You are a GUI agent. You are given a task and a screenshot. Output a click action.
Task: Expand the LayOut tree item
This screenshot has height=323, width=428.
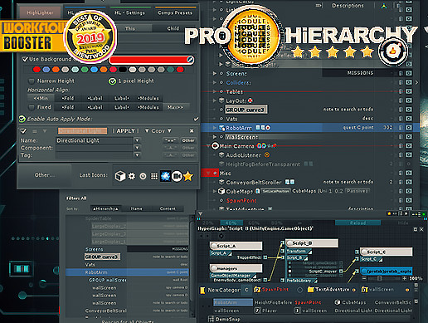point(215,100)
